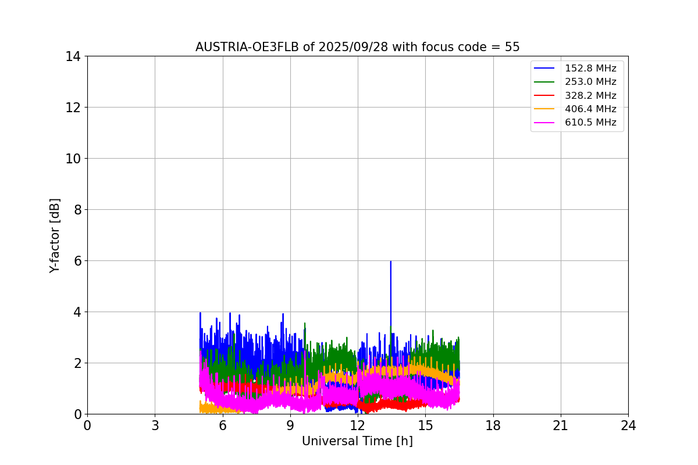Click the Y-factor [dB] axis label
The height and width of the screenshot is (465, 698).
55,235
